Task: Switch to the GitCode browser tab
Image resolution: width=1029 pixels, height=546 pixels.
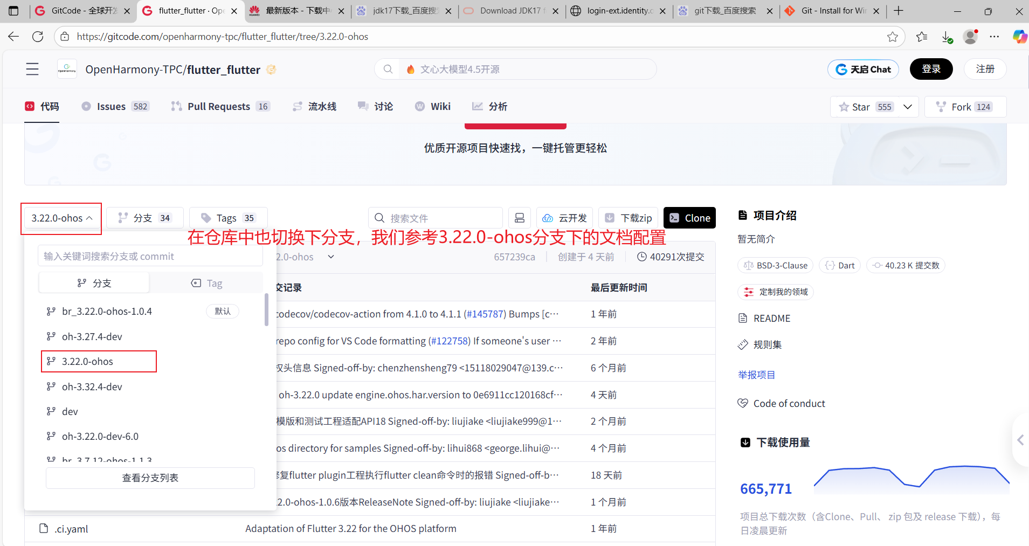Action: click(83, 11)
